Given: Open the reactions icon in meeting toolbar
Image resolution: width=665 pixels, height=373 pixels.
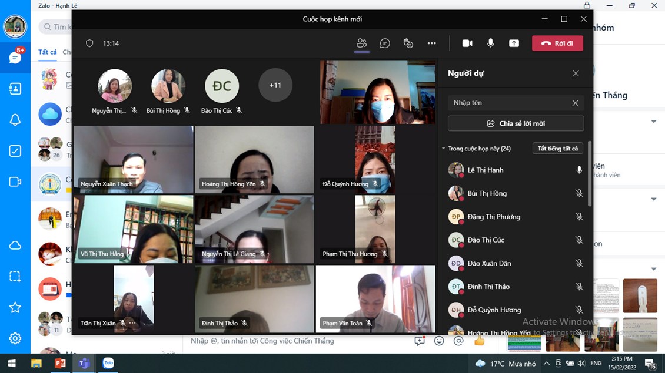Looking at the screenshot, I should tap(408, 43).
